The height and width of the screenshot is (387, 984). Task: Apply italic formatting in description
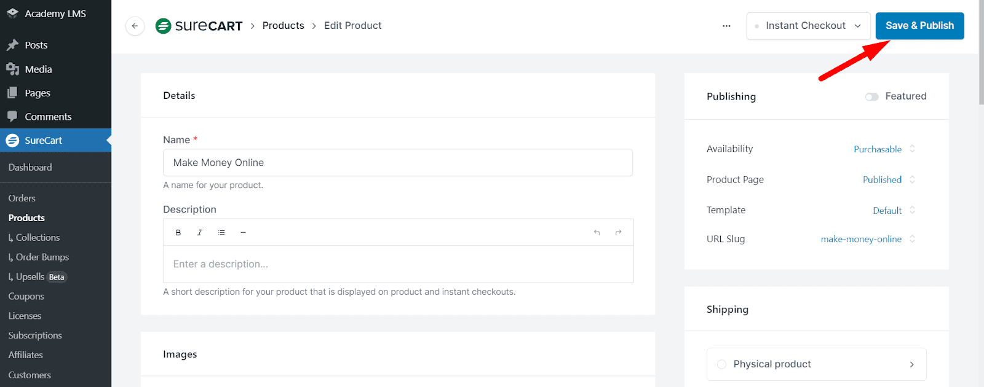(x=200, y=232)
